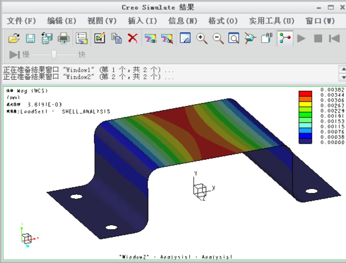Open the 文件(F) menu
Screen dimensions: 346x263
point(21,21)
